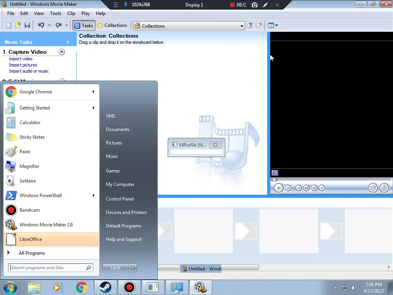Redo last action in toolbar
The width and height of the screenshot is (393, 295).
click(x=58, y=25)
